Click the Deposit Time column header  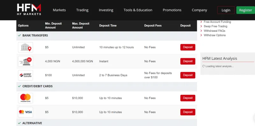pos(108,25)
